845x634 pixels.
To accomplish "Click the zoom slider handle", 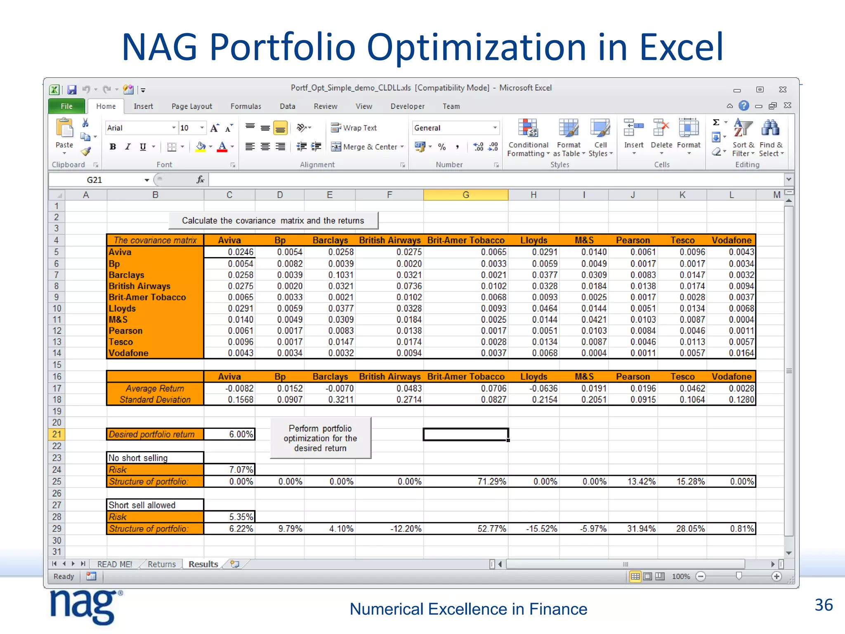I will click(739, 576).
